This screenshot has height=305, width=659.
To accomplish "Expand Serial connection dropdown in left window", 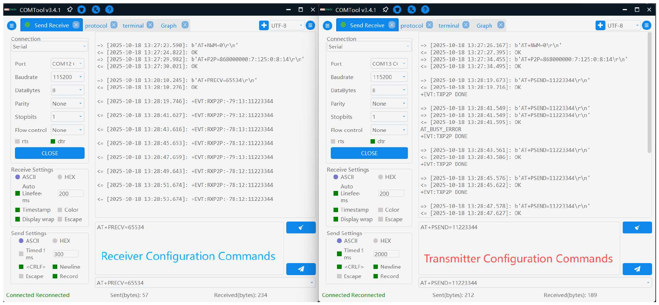I will (49, 47).
